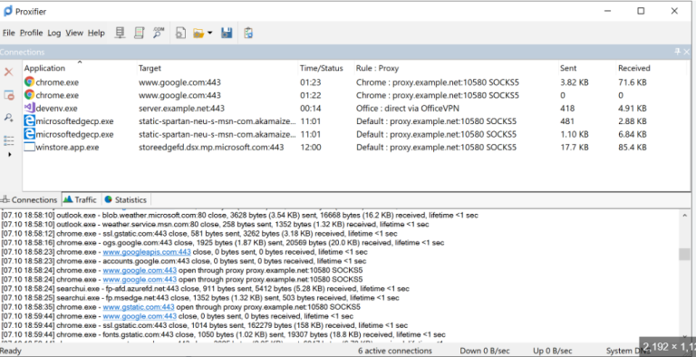The height and width of the screenshot is (357, 696).
Task: Sort by the Rule : Proxy column header
Action: point(377,68)
